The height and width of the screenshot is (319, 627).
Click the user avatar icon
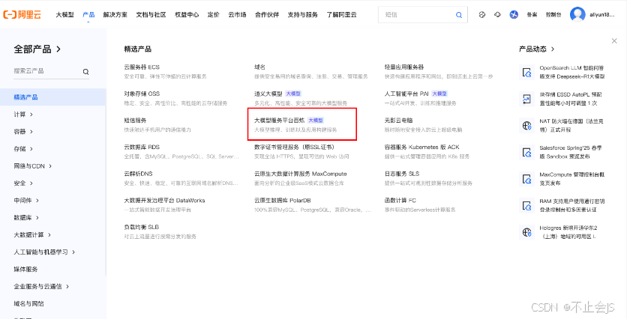[577, 15]
